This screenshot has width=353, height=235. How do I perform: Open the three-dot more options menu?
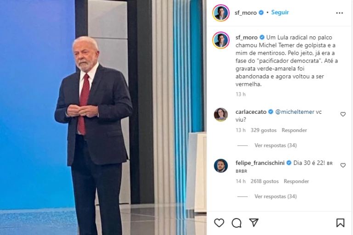coord(340,13)
